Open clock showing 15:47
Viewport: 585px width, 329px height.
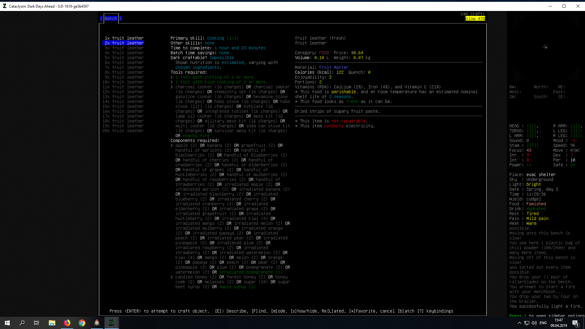pos(558,323)
